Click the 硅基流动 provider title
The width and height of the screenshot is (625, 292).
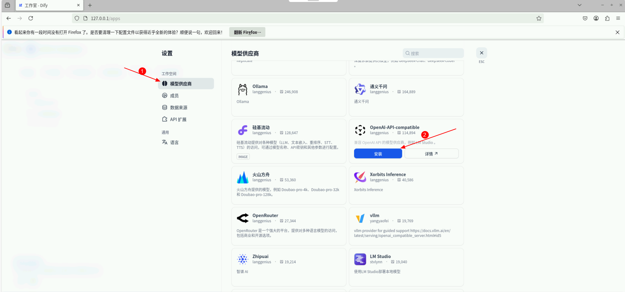point(261,127)
